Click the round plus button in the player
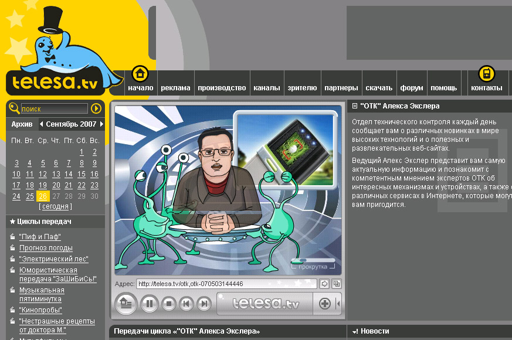The image size is (512, 340). (324, 304)
